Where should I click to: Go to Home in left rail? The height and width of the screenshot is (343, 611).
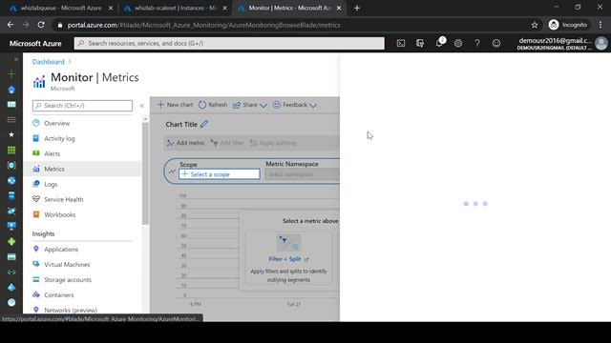click(x=11, y=90)
